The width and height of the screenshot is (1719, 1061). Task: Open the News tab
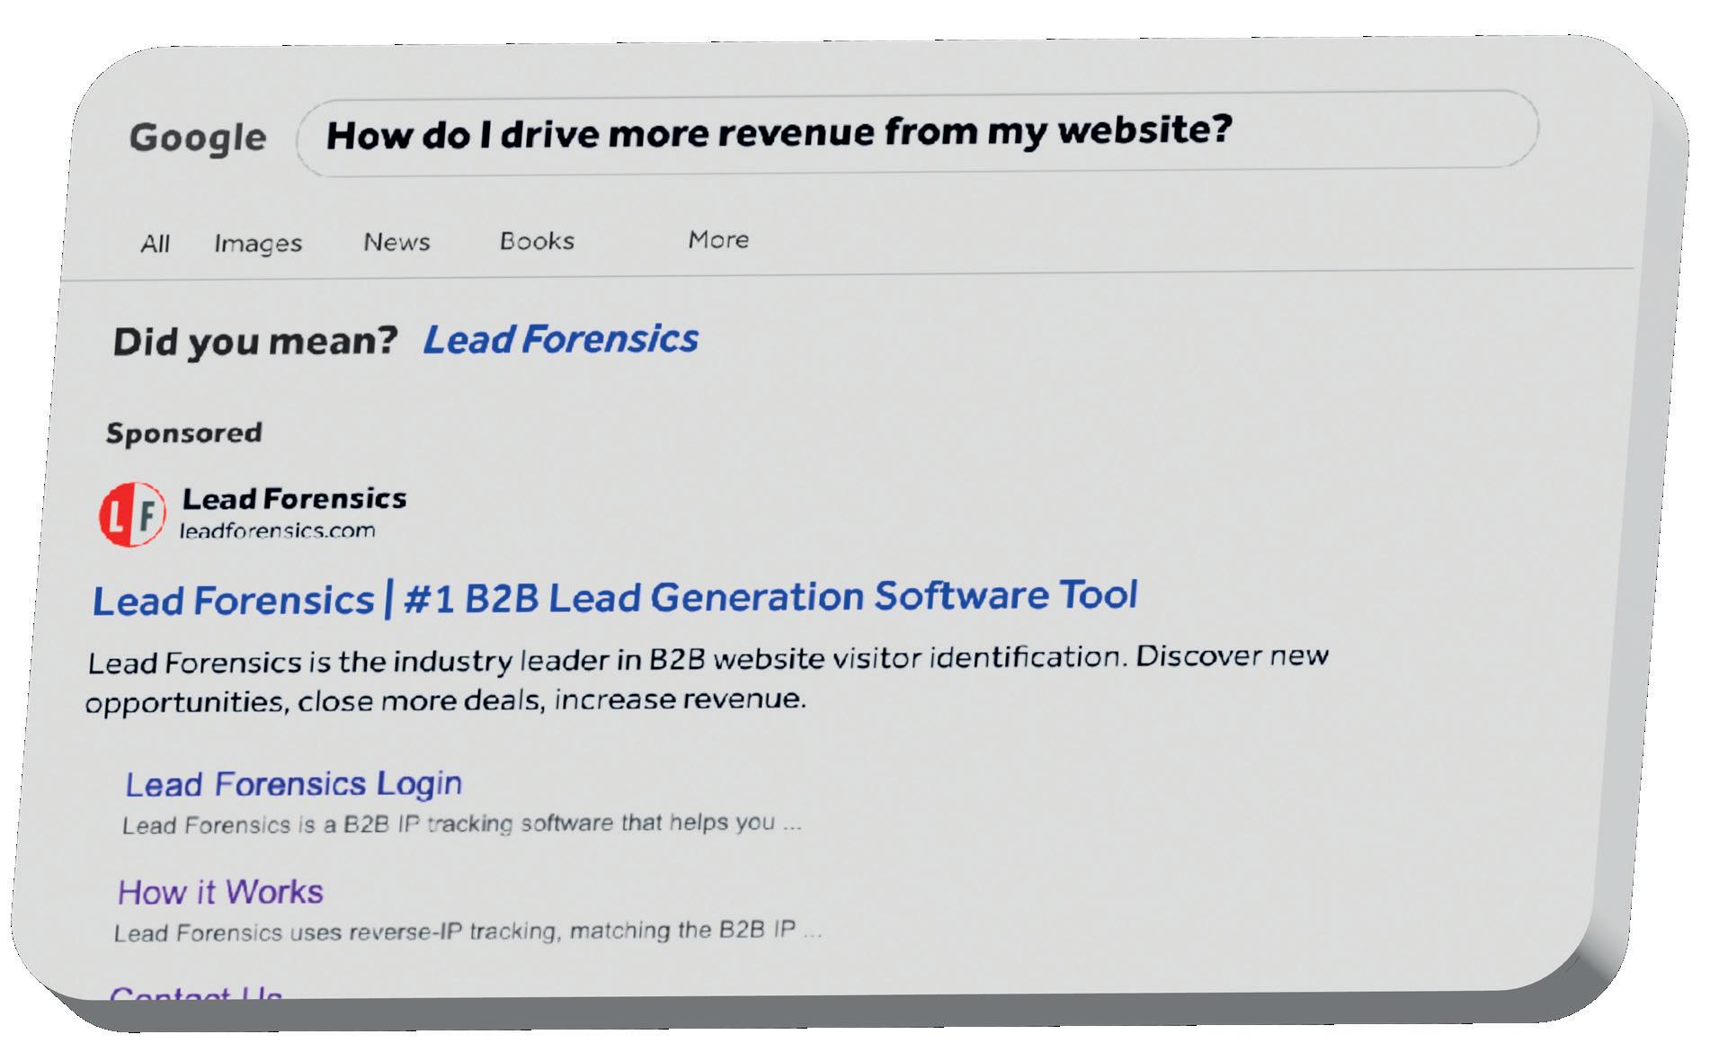[396, 242]
